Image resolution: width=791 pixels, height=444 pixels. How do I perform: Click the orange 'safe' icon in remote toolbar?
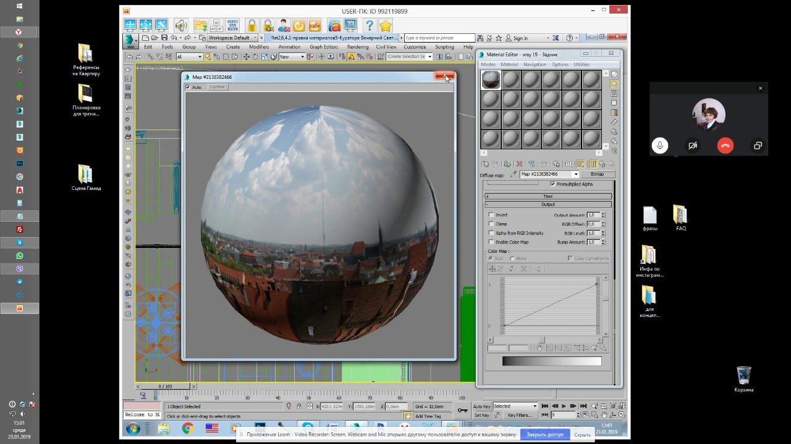coord(315,25)
